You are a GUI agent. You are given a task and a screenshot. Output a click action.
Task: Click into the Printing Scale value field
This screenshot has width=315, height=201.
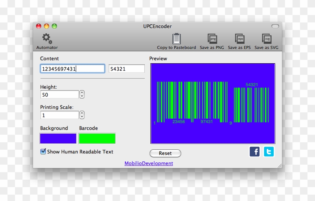(x=60, y=115)
